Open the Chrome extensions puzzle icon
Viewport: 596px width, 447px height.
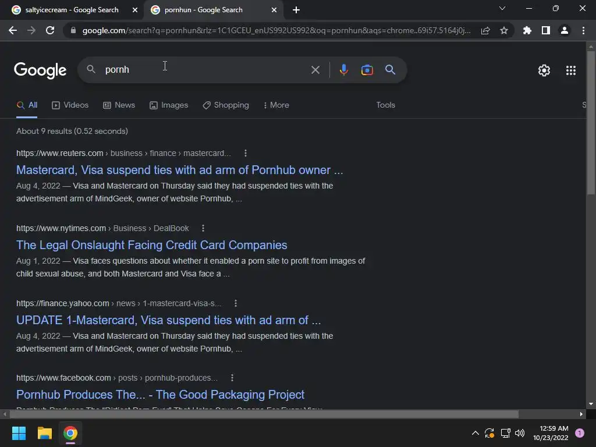pyautogui.click(x=527, y=30)
